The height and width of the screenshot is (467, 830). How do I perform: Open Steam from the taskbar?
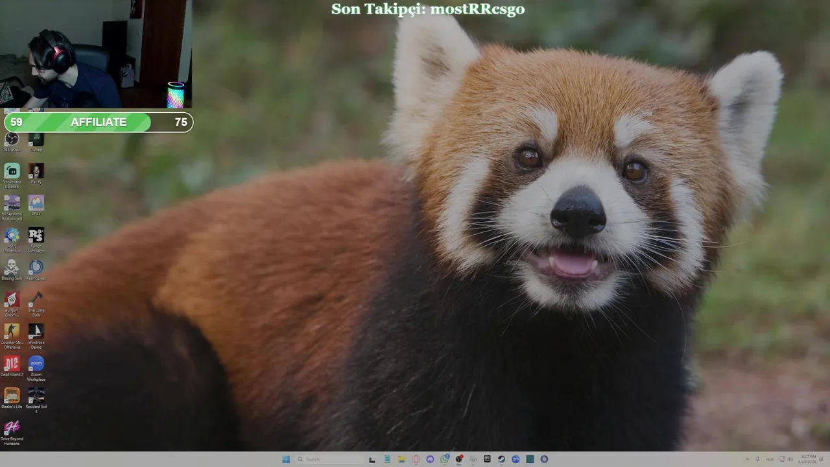coord(501,459)
